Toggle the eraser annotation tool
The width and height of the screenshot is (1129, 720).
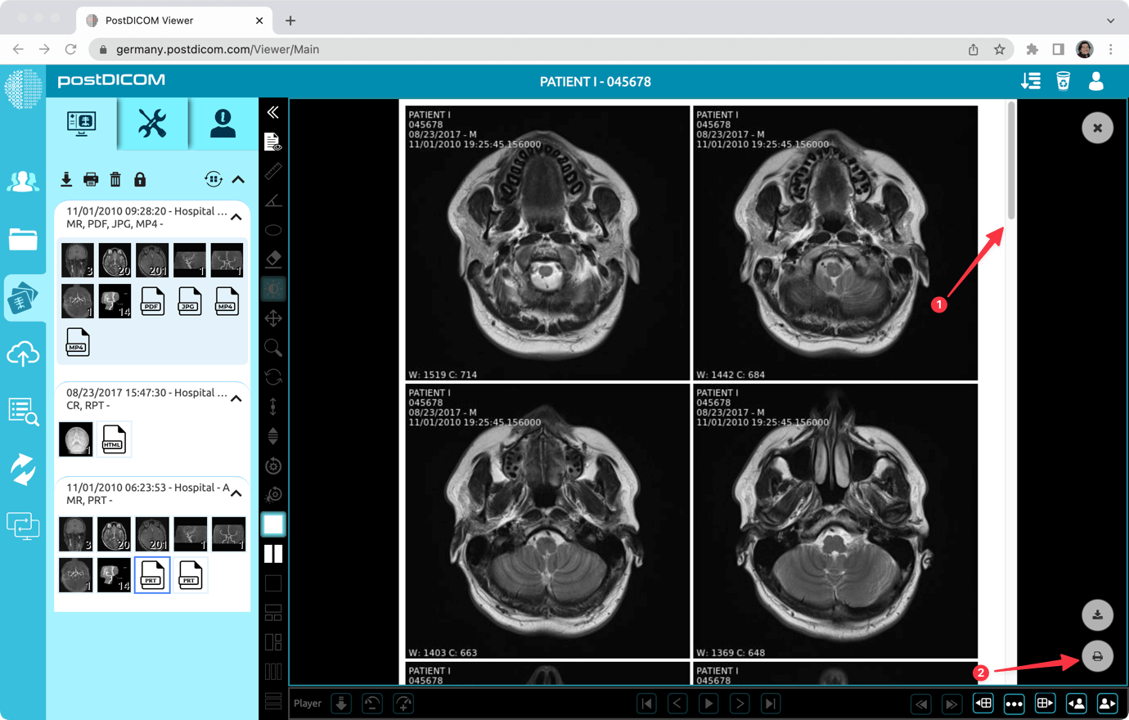273,259
